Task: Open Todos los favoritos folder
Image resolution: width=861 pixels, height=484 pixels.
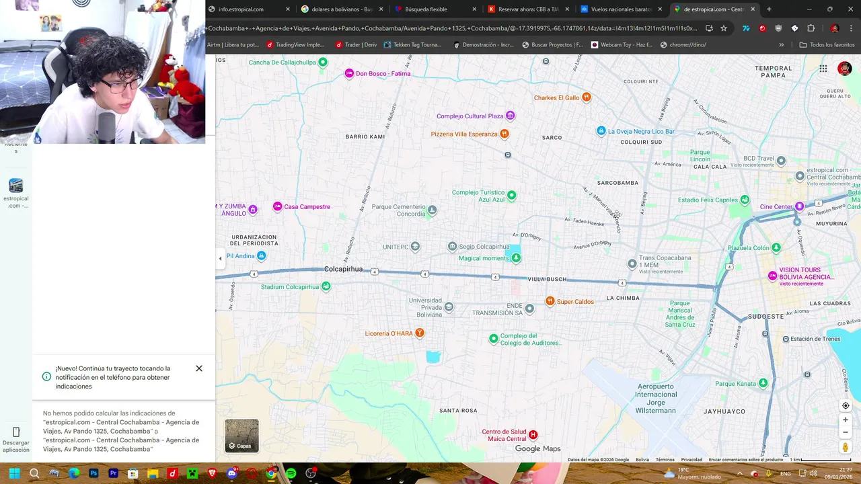Action: coord(827,45)
